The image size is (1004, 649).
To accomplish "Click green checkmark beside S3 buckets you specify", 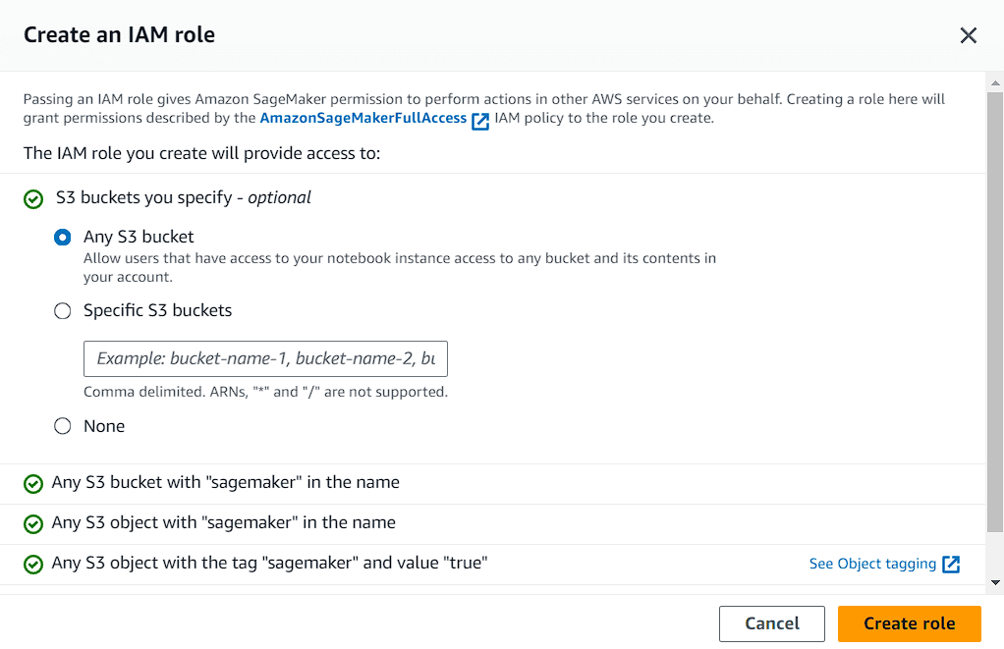I will (33, 199).
